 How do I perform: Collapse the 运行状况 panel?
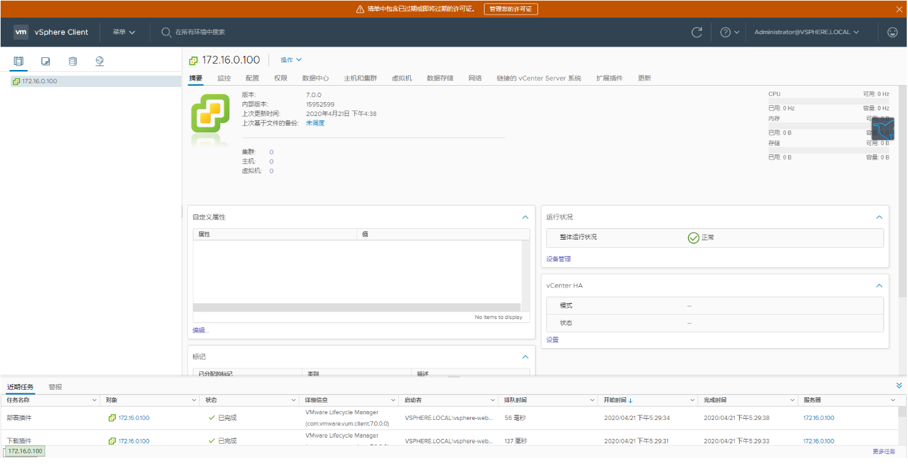click(879, 216)
